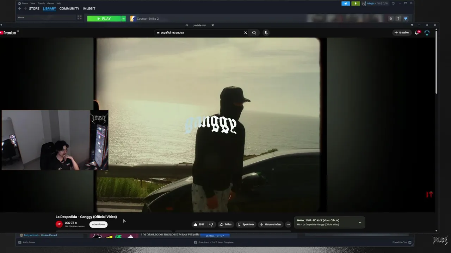
Task: Open YouTube notifications bell
Action: coord(417,33)
